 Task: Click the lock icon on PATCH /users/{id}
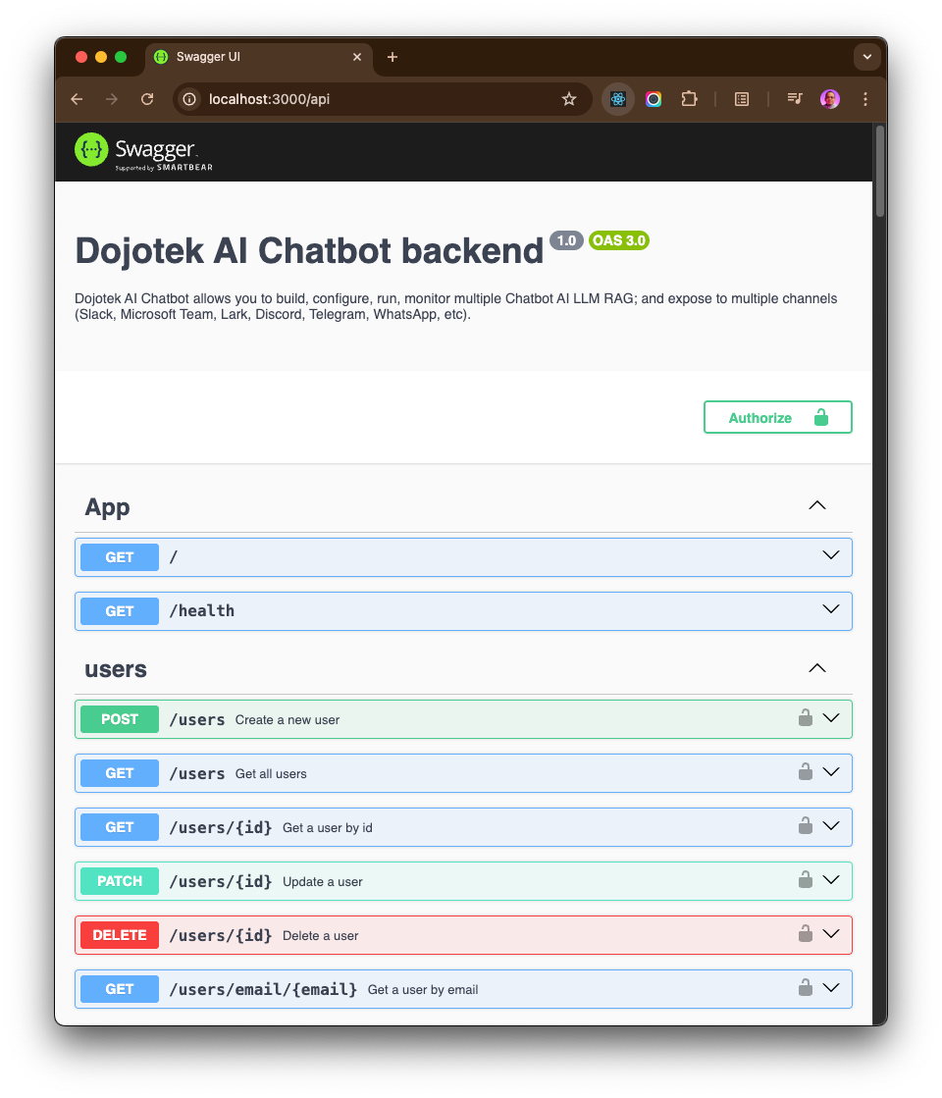tap(805, 880)
